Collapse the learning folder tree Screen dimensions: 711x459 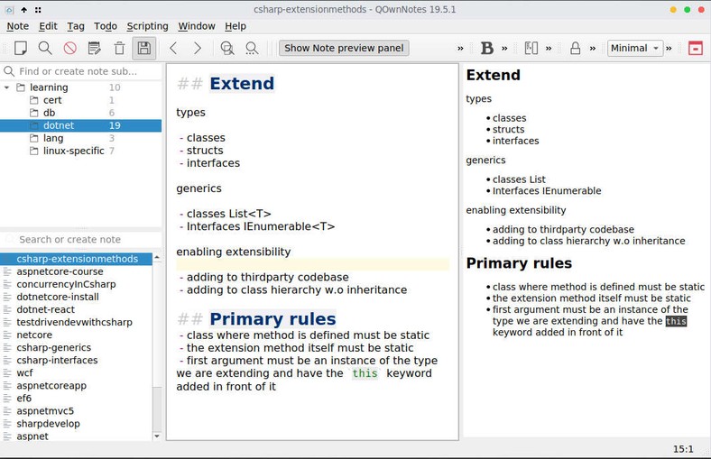[8, 87]
